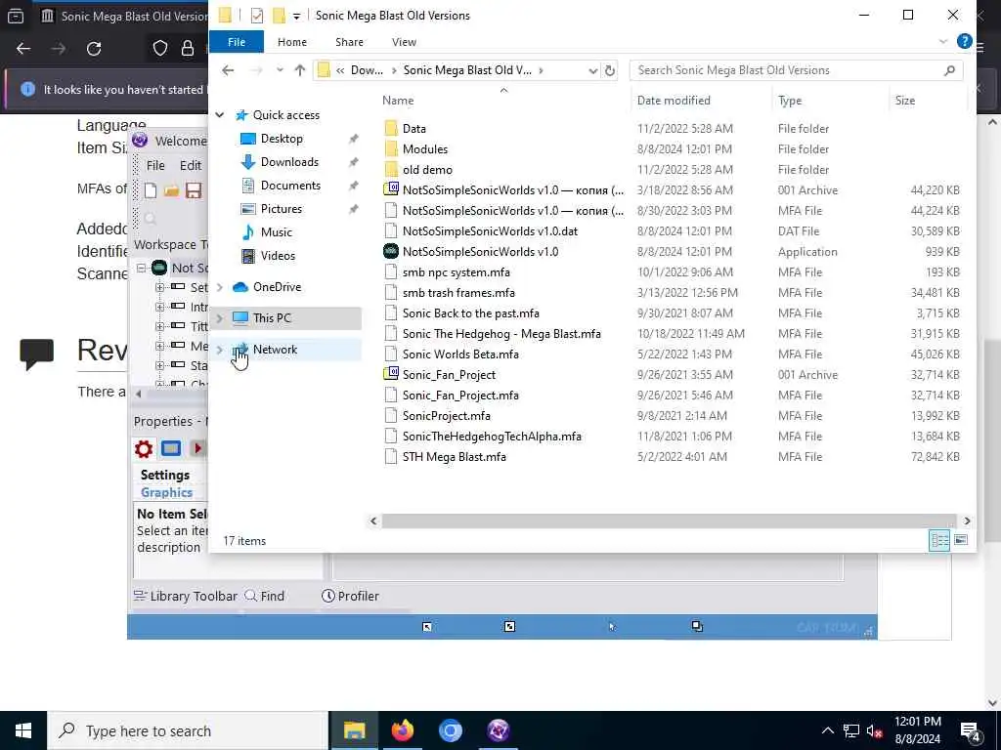Open File Explorer Help icon
The height and width of the screenshot is (750, 1001).
pyautogui.click(x=964, y=41)
